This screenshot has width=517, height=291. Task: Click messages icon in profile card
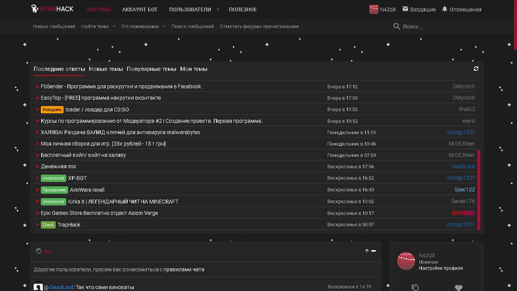click(x=415, y=287)
